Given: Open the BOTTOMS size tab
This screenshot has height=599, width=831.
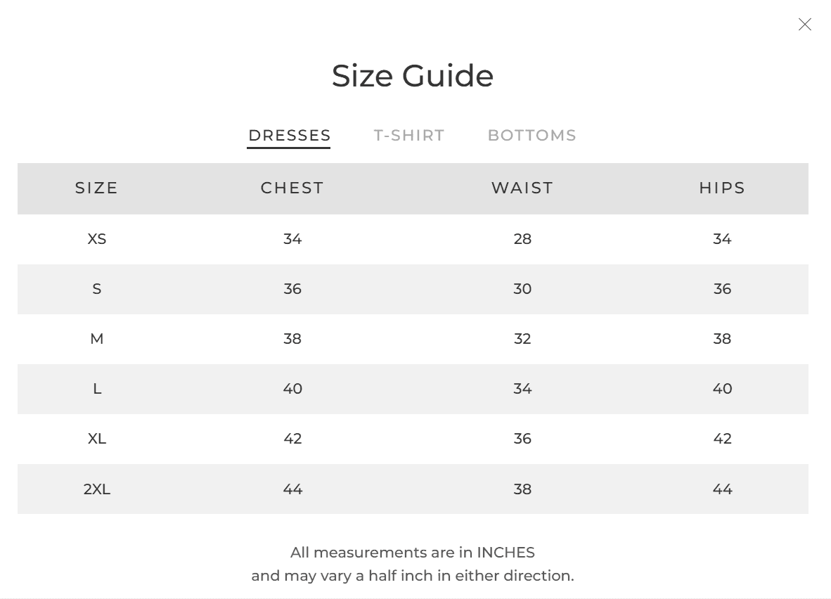Looking at the screenshot, I should pos(532,136).
